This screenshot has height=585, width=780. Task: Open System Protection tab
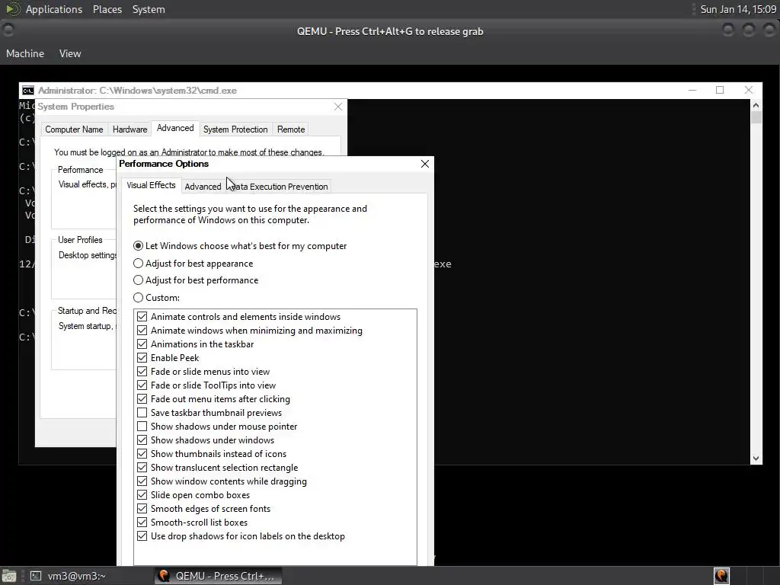235,129
